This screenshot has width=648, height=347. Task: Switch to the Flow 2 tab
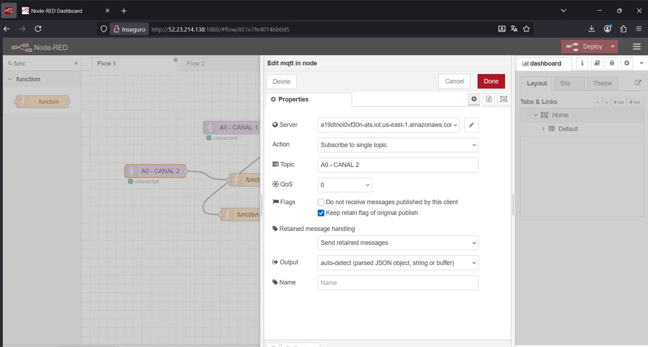[x=195, y=63]
